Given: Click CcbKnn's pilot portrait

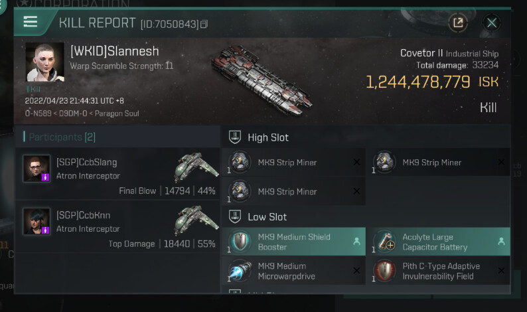Looking at the screenshot, I should coord(36,221).
